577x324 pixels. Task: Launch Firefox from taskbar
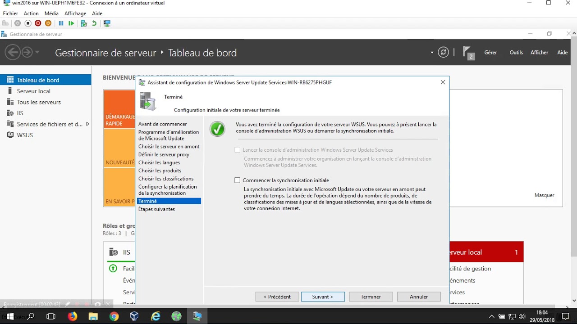pos(72,317)
